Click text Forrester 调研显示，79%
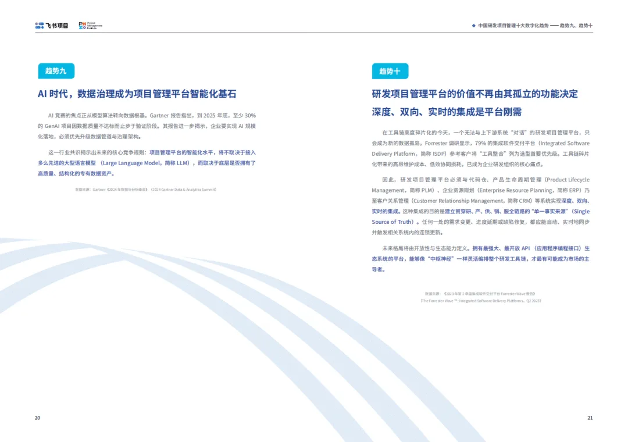 click(x=455, y=143)
